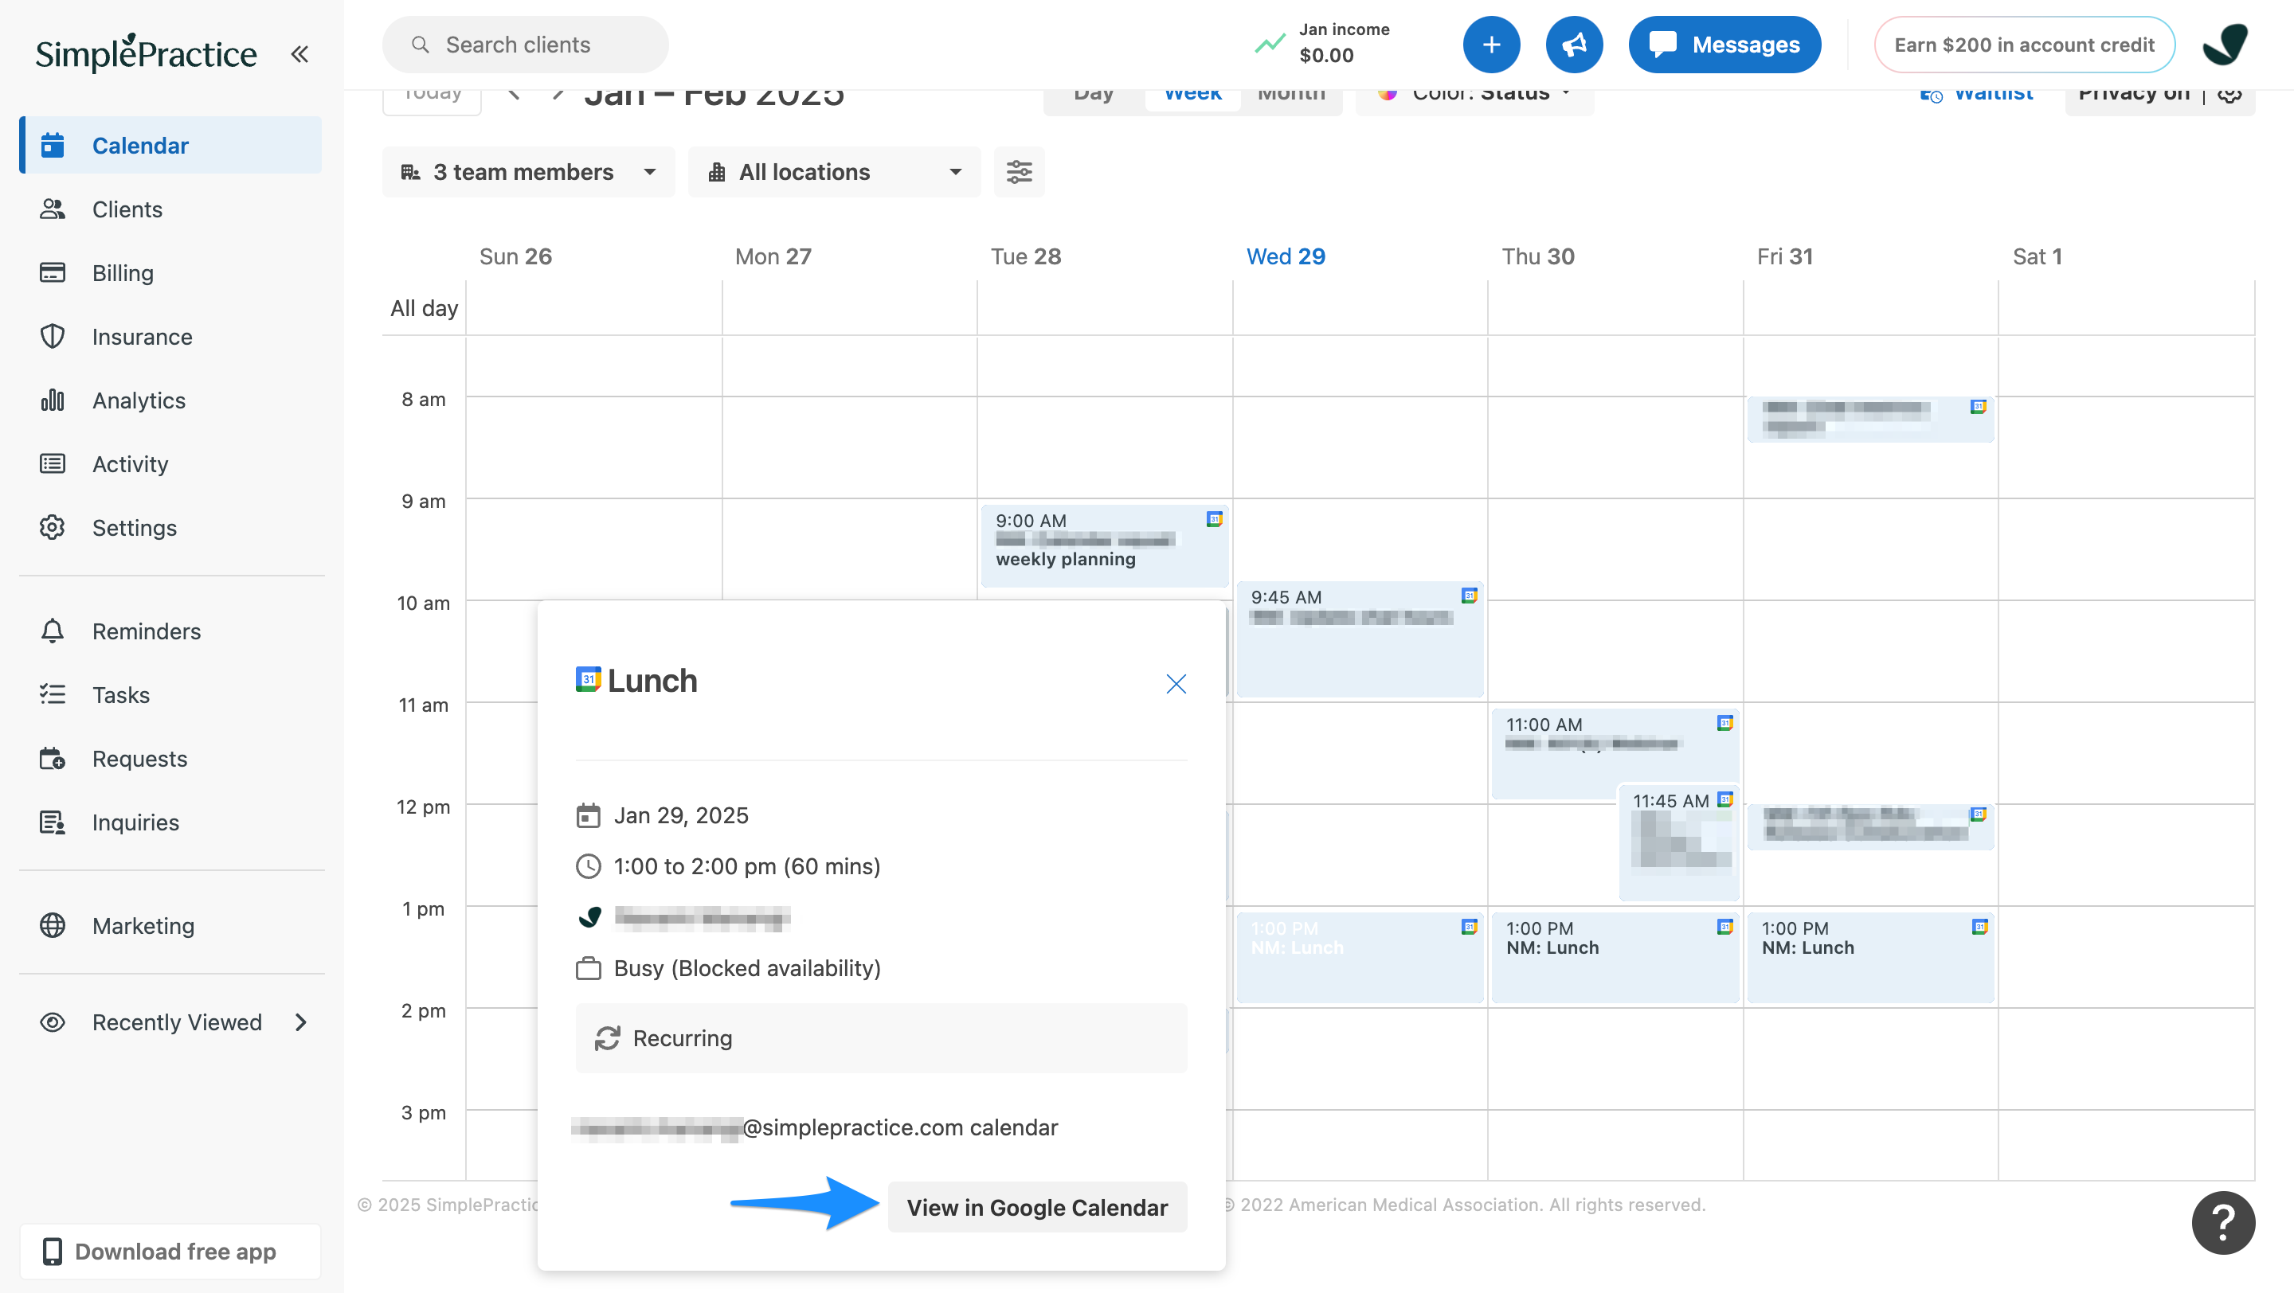Open the 9:00 AM weekly planning event
This screenshot has width=2294, height=1293.
1103,545
